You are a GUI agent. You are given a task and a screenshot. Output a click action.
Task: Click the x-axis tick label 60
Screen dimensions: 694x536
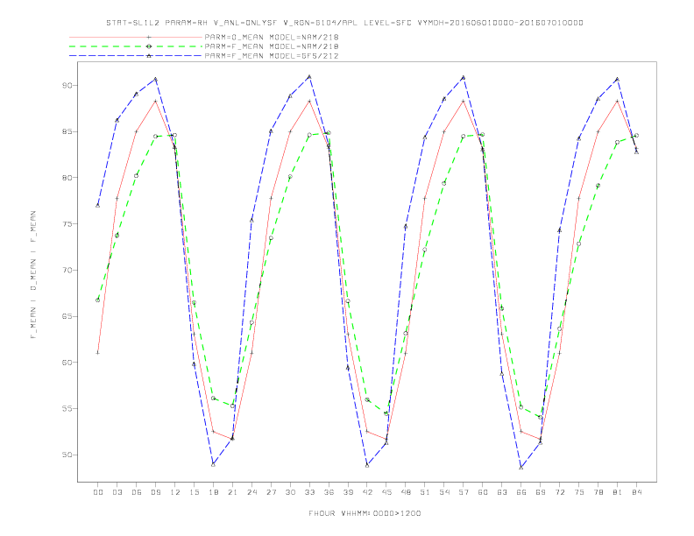tap(483, 492)
